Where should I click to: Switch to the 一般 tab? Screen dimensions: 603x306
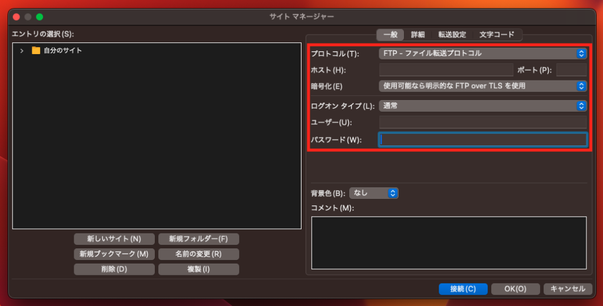point(390,35)
